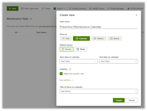Click the green New button
Image resolution: width=147 pixels, height=111 pixels.
[13, 8]
